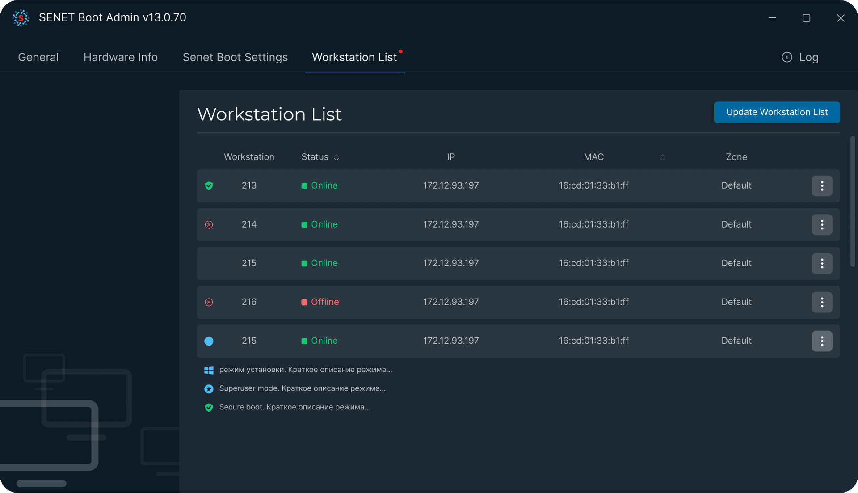The image size is (858, 493).
Task: Click the Workstation column header
Action: pyautogui.click(x=249, y=157)
